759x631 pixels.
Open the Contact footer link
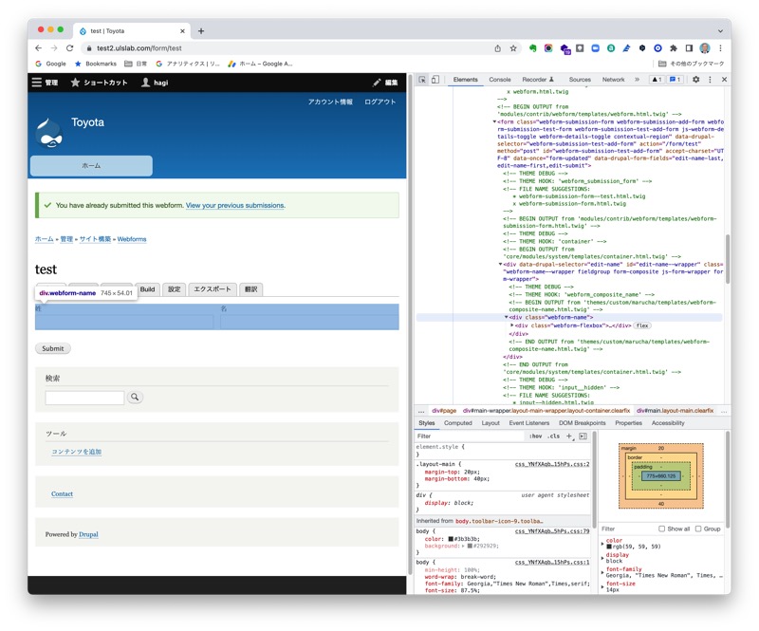pyautogui.click(x=62, y=494)
